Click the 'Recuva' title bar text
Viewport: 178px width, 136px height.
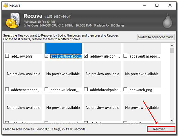coord(15,5)
